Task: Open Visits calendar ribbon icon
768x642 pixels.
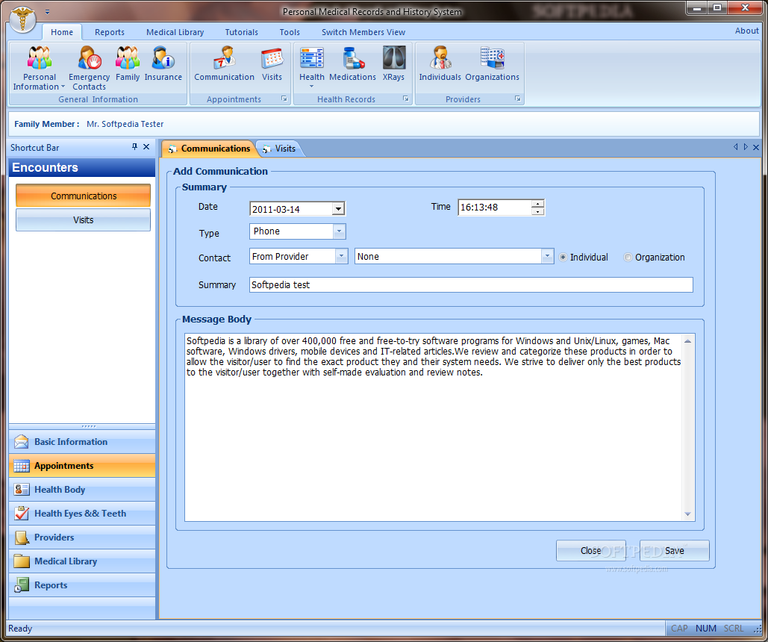Action: click(272, 63)
